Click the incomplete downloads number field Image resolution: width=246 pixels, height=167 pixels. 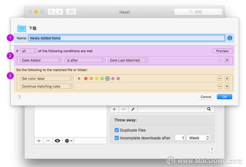pos(180,138)
